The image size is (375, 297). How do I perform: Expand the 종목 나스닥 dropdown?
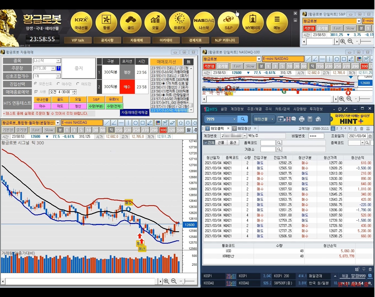pos(58,61)
